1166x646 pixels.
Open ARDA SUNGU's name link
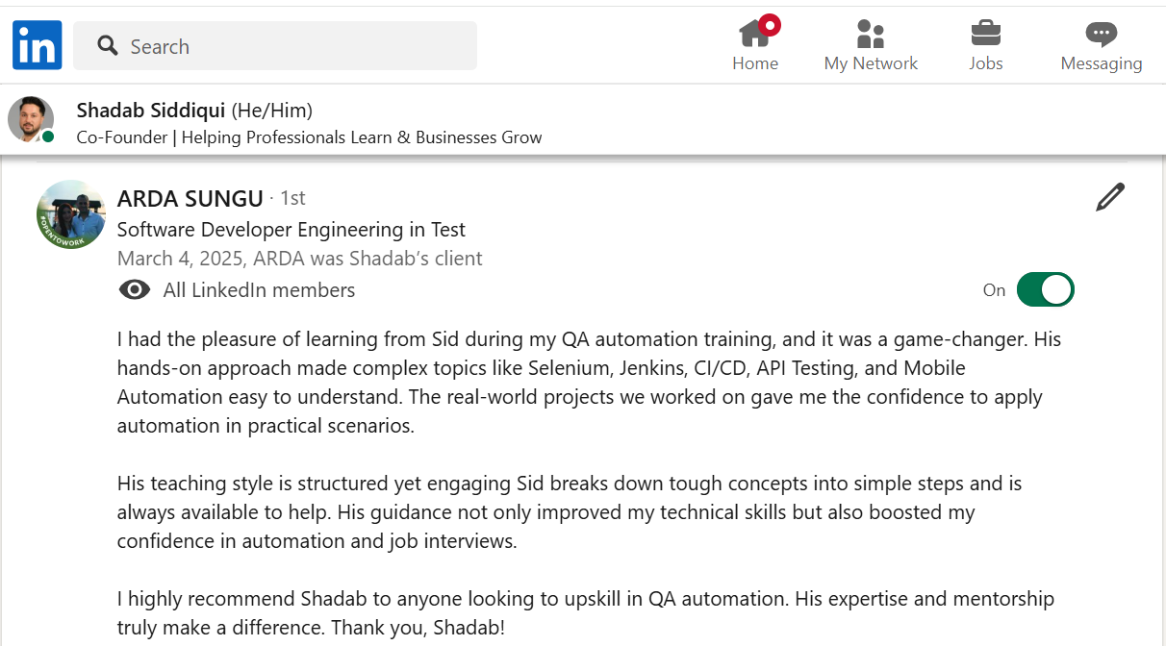(x=190, y=199)
